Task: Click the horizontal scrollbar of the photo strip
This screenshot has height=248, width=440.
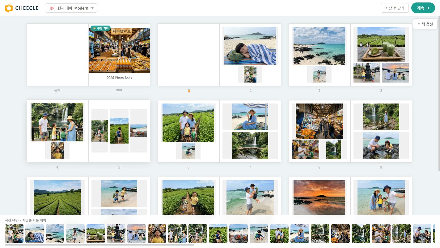Action: coord(99,245)
